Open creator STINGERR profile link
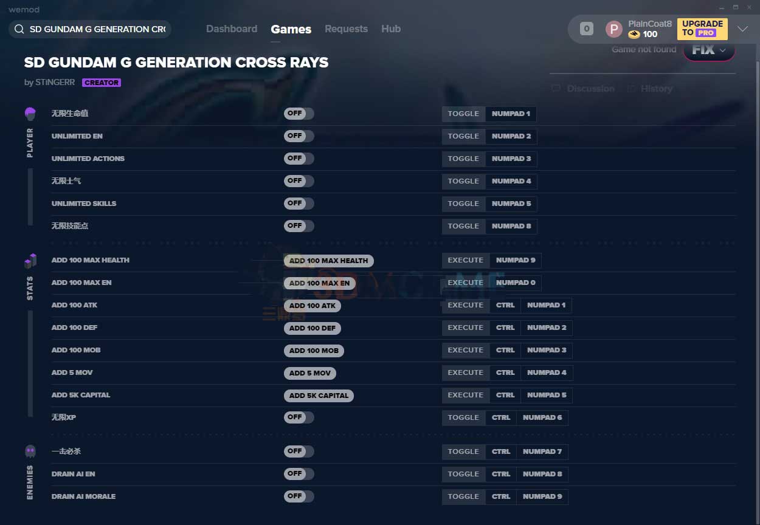Screen dimensions: 760x525 tap(55, 83)
